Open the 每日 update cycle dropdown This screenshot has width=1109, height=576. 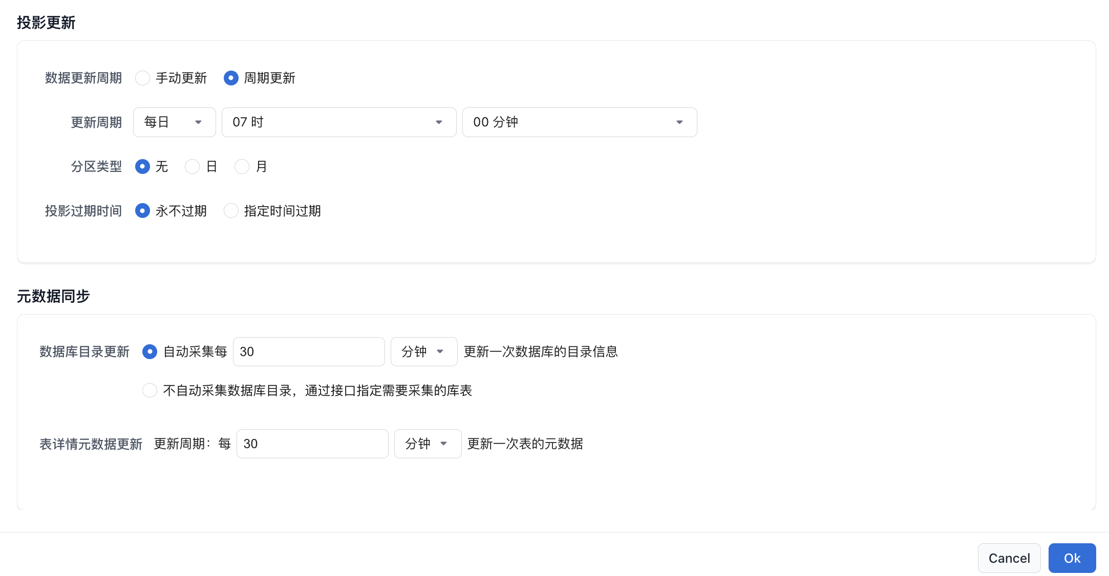(174, 122)
